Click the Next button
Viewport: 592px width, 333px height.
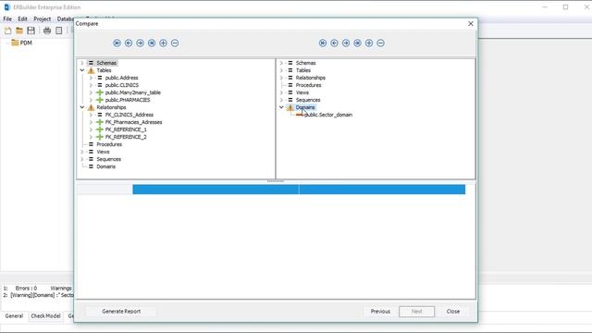[416, 312]
